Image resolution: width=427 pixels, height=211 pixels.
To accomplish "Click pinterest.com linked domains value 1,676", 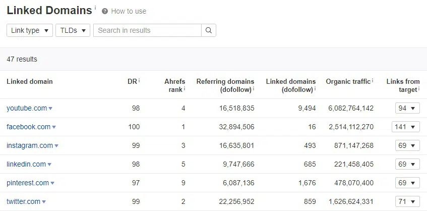I will pyautogui.click(x=307, y=183).
